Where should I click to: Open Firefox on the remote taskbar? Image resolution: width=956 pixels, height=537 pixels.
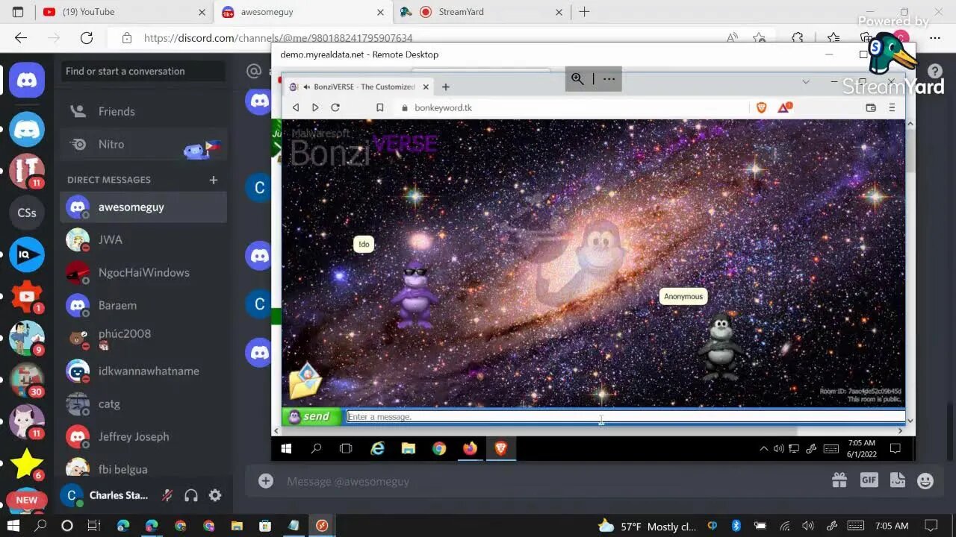(x=470, y=448)
